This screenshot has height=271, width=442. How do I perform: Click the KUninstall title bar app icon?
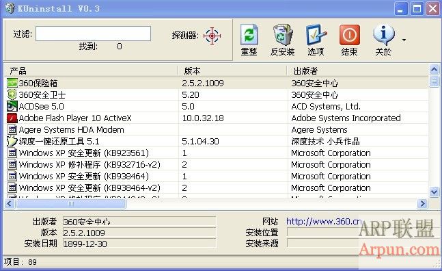[x=10, y=8]
